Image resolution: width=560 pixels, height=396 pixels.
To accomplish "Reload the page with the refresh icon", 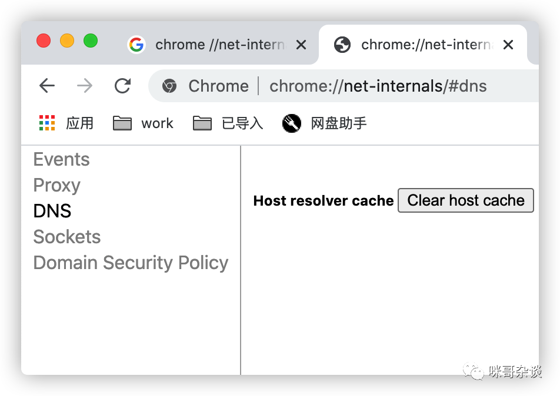I will 122,86.
